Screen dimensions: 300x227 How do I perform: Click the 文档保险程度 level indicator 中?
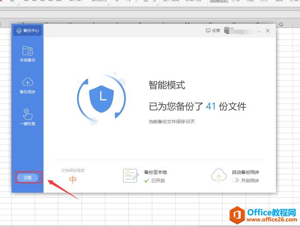(x=72, y=180)
